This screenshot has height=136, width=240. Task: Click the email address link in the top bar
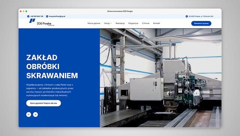tap(57, 16)
